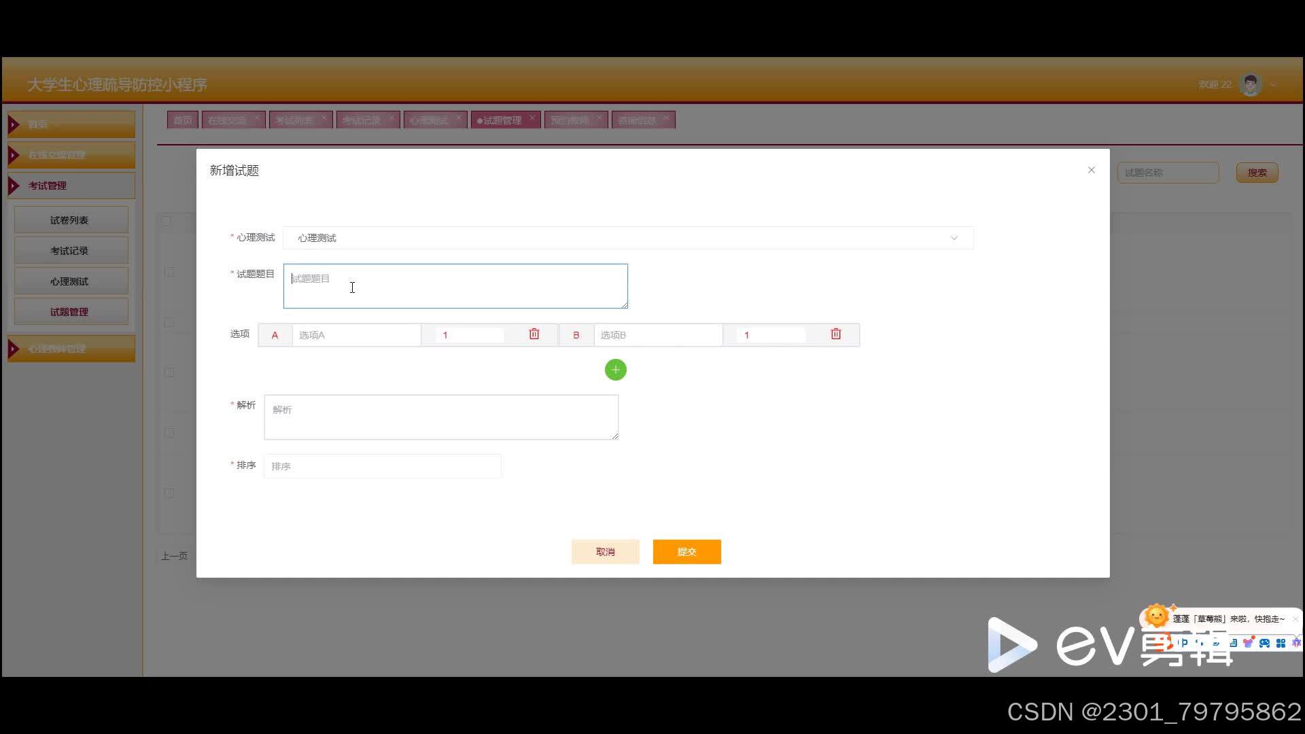Click the user avatar in the header
1305x734 pixels.
[1250, 85]
